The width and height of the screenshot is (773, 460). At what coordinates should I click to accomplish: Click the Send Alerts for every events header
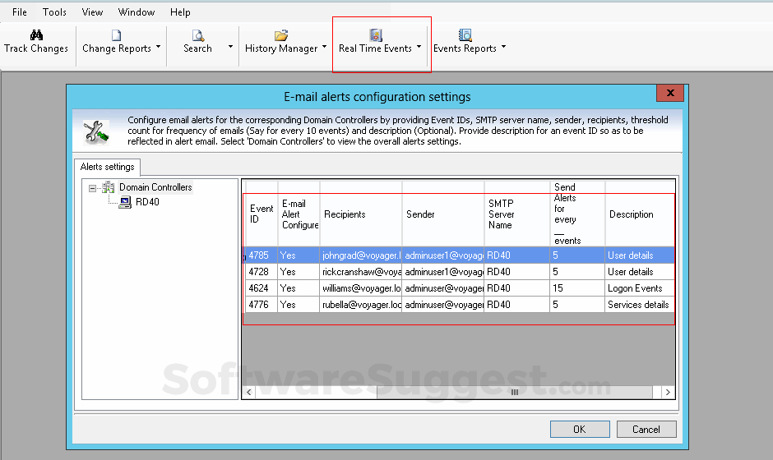[577, 214]
